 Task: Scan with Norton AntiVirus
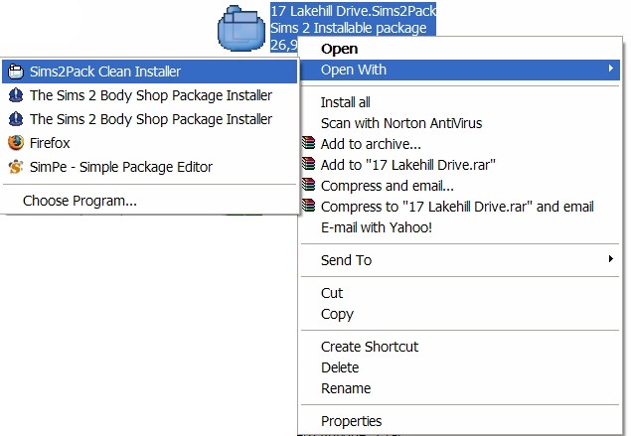401,123
